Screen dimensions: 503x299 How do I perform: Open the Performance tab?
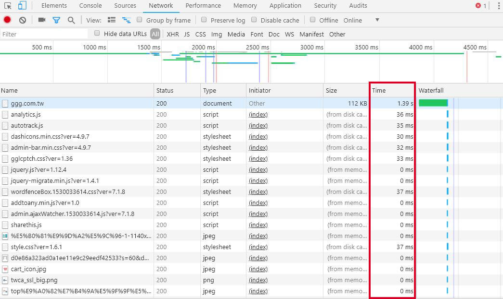click(203, 5)
